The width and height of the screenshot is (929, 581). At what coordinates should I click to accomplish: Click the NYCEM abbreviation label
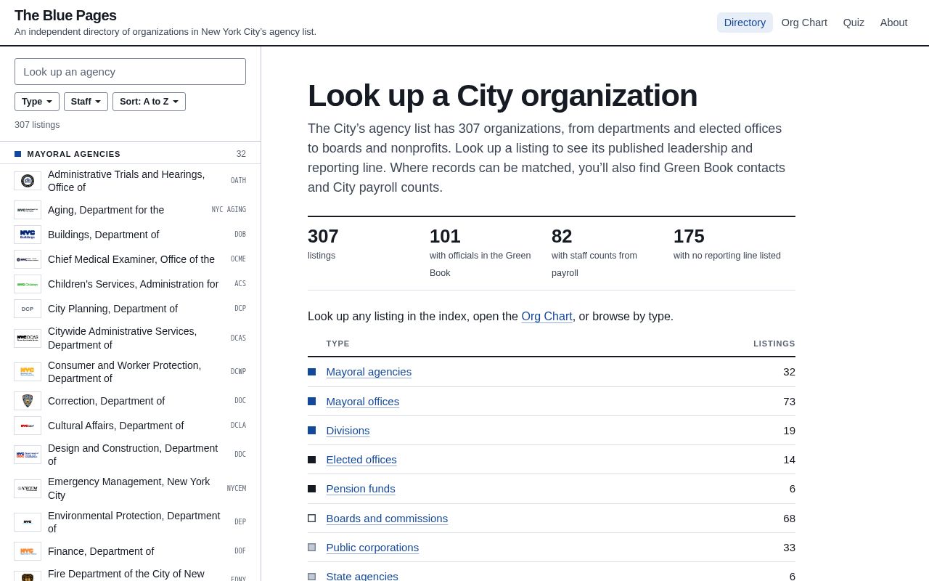click(x=237, y=489)
